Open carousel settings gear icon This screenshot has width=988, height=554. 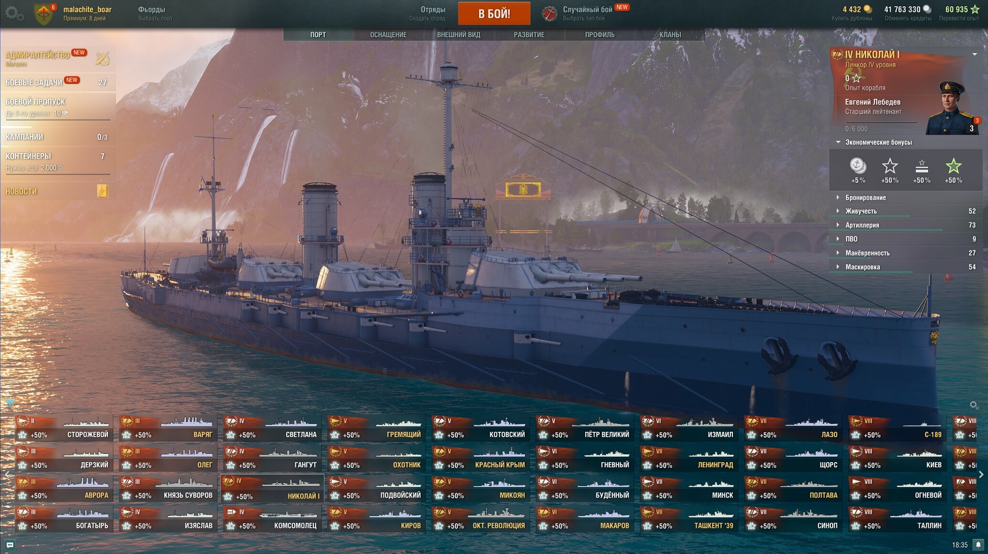[x=974, y=405]
